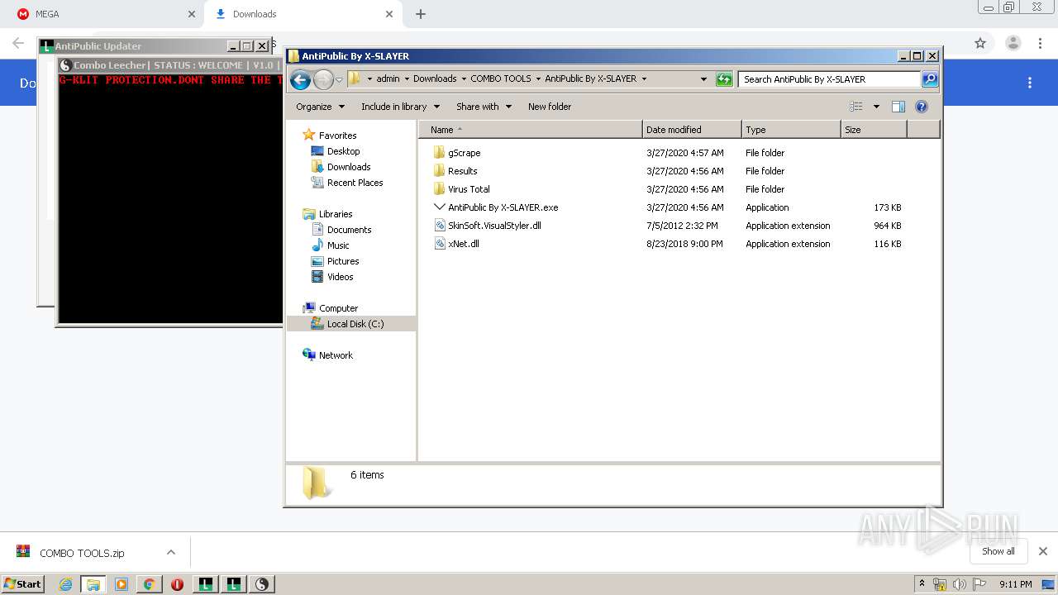1058x595 pixels.
Task: Click the New folder button
Action: 550,107
